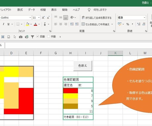Uncheck the 自動 checkbox
The width and height of the screenshot is (152, 126).
point(38,36)
